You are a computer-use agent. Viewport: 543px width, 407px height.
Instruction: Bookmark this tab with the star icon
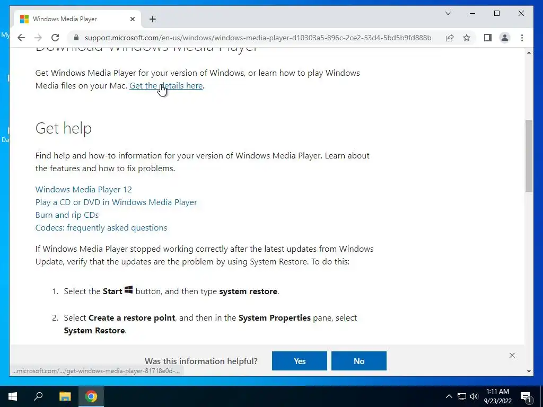coord(467,38)
